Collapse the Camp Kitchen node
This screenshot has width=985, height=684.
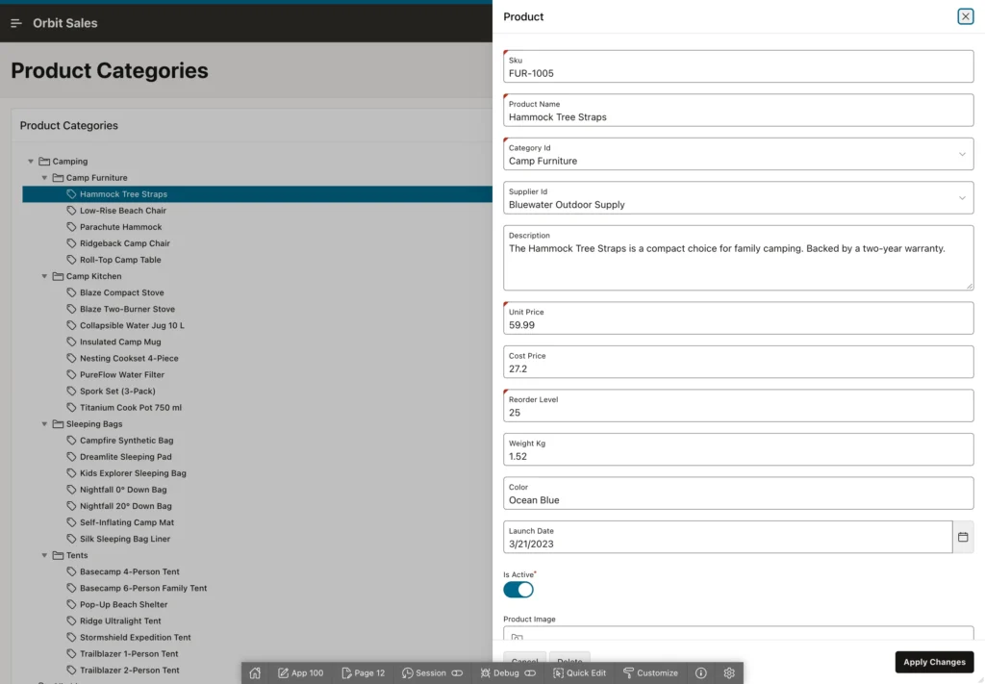click(x=44, y=276)
